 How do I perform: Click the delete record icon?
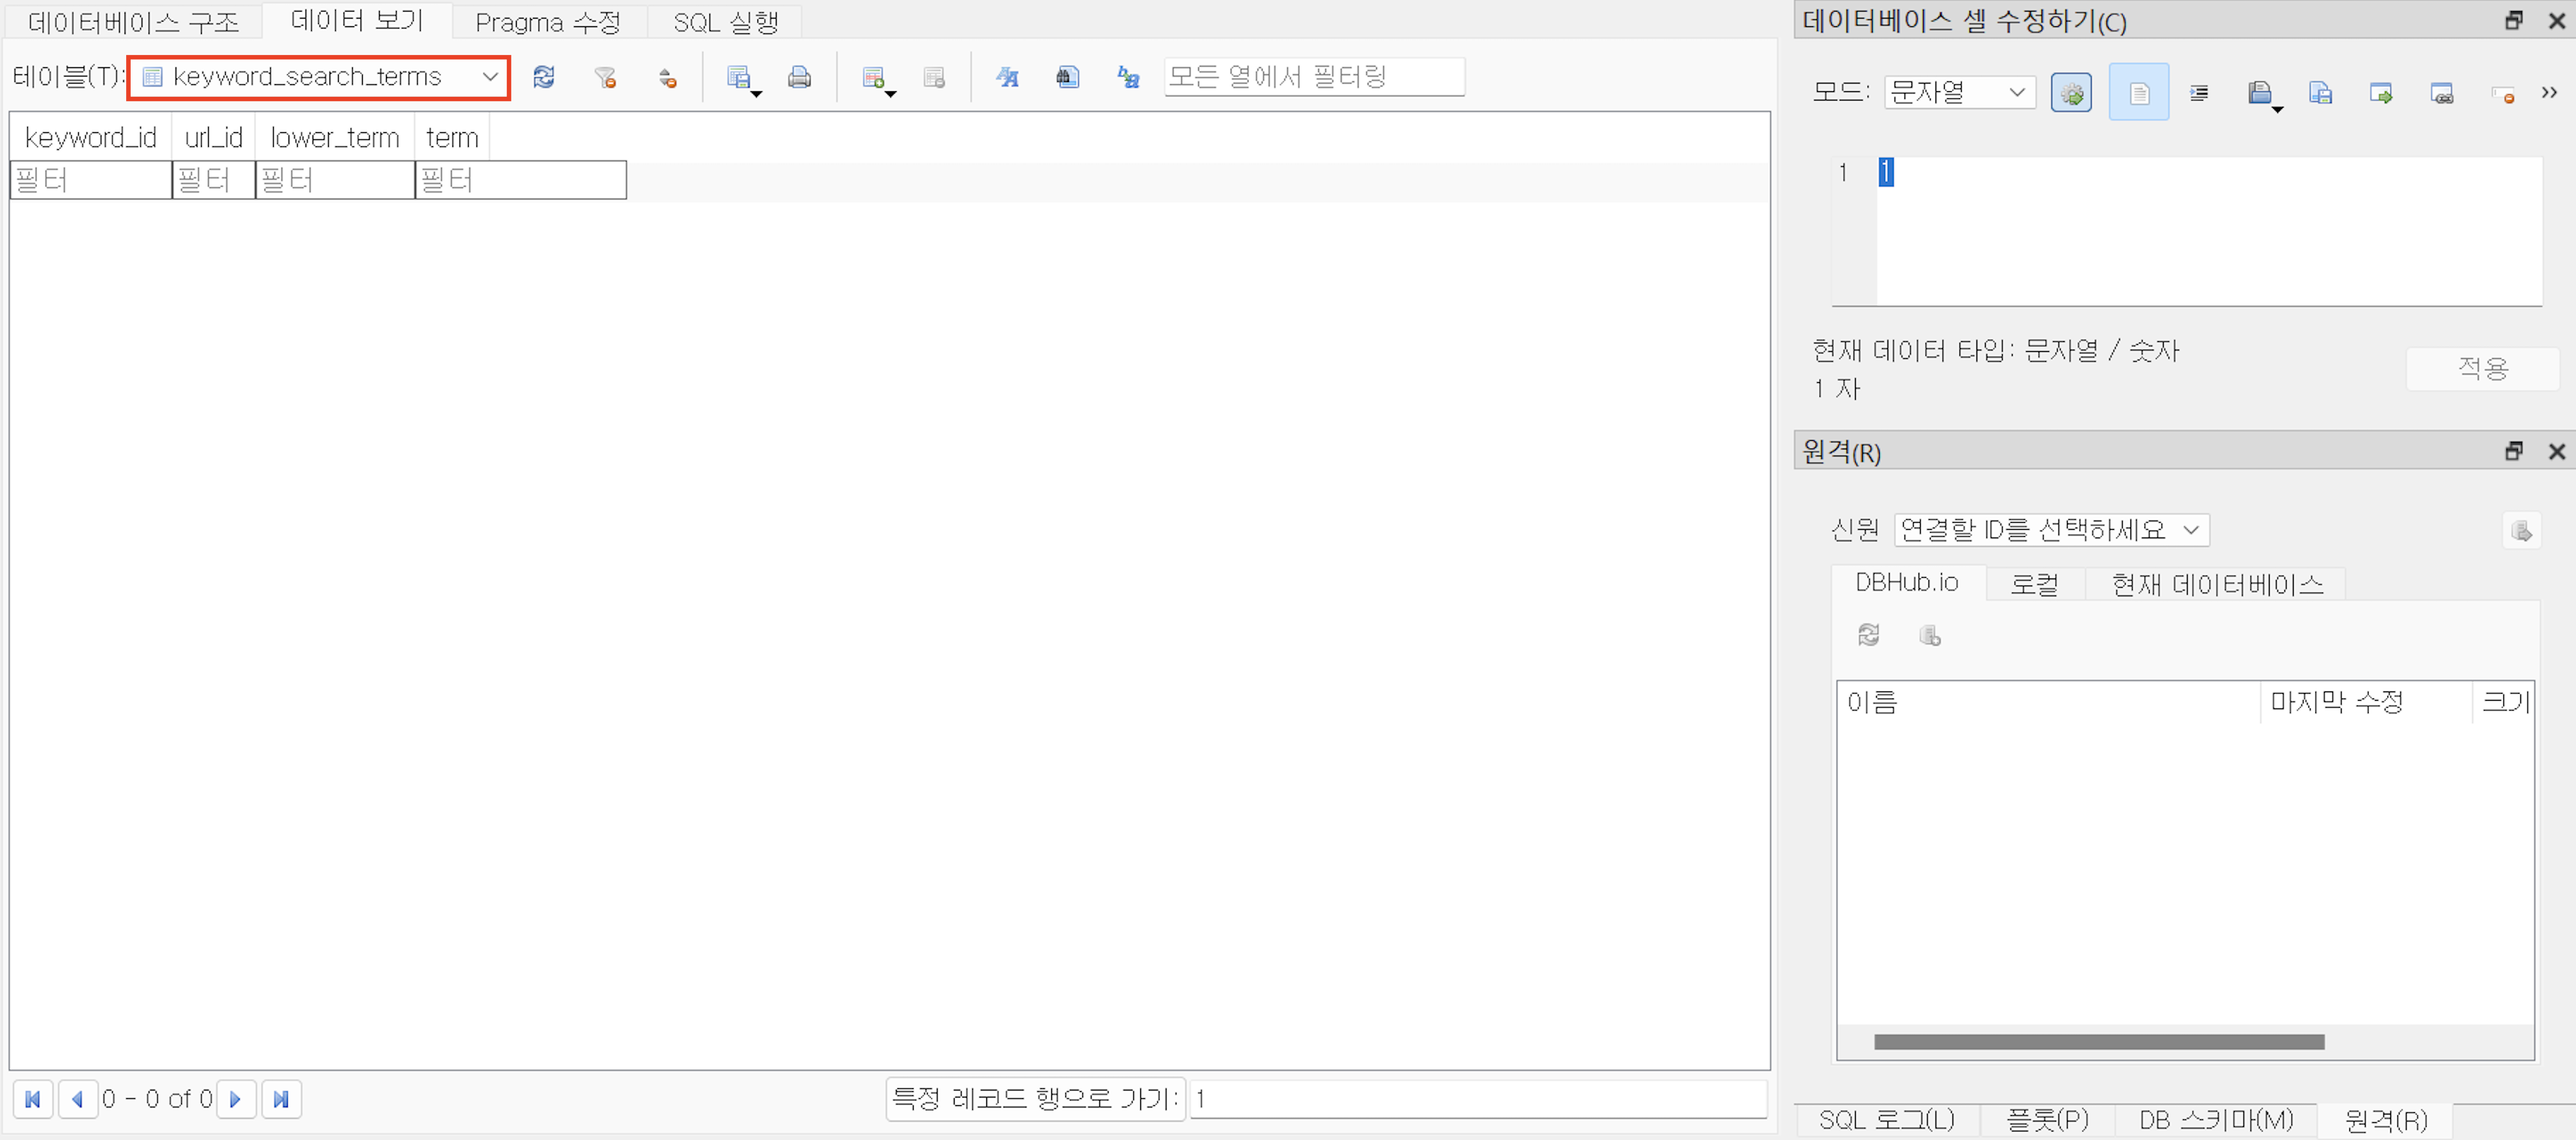pyautogui.click(x=934, y=77)
